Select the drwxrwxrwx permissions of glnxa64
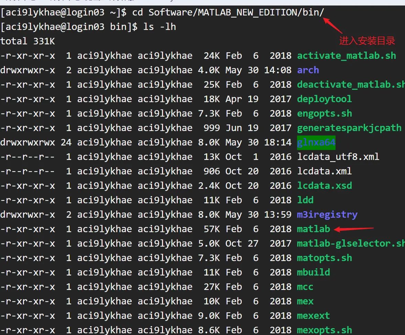The height and width of the screenshot is (335, 405). click(x=28, y=142)
